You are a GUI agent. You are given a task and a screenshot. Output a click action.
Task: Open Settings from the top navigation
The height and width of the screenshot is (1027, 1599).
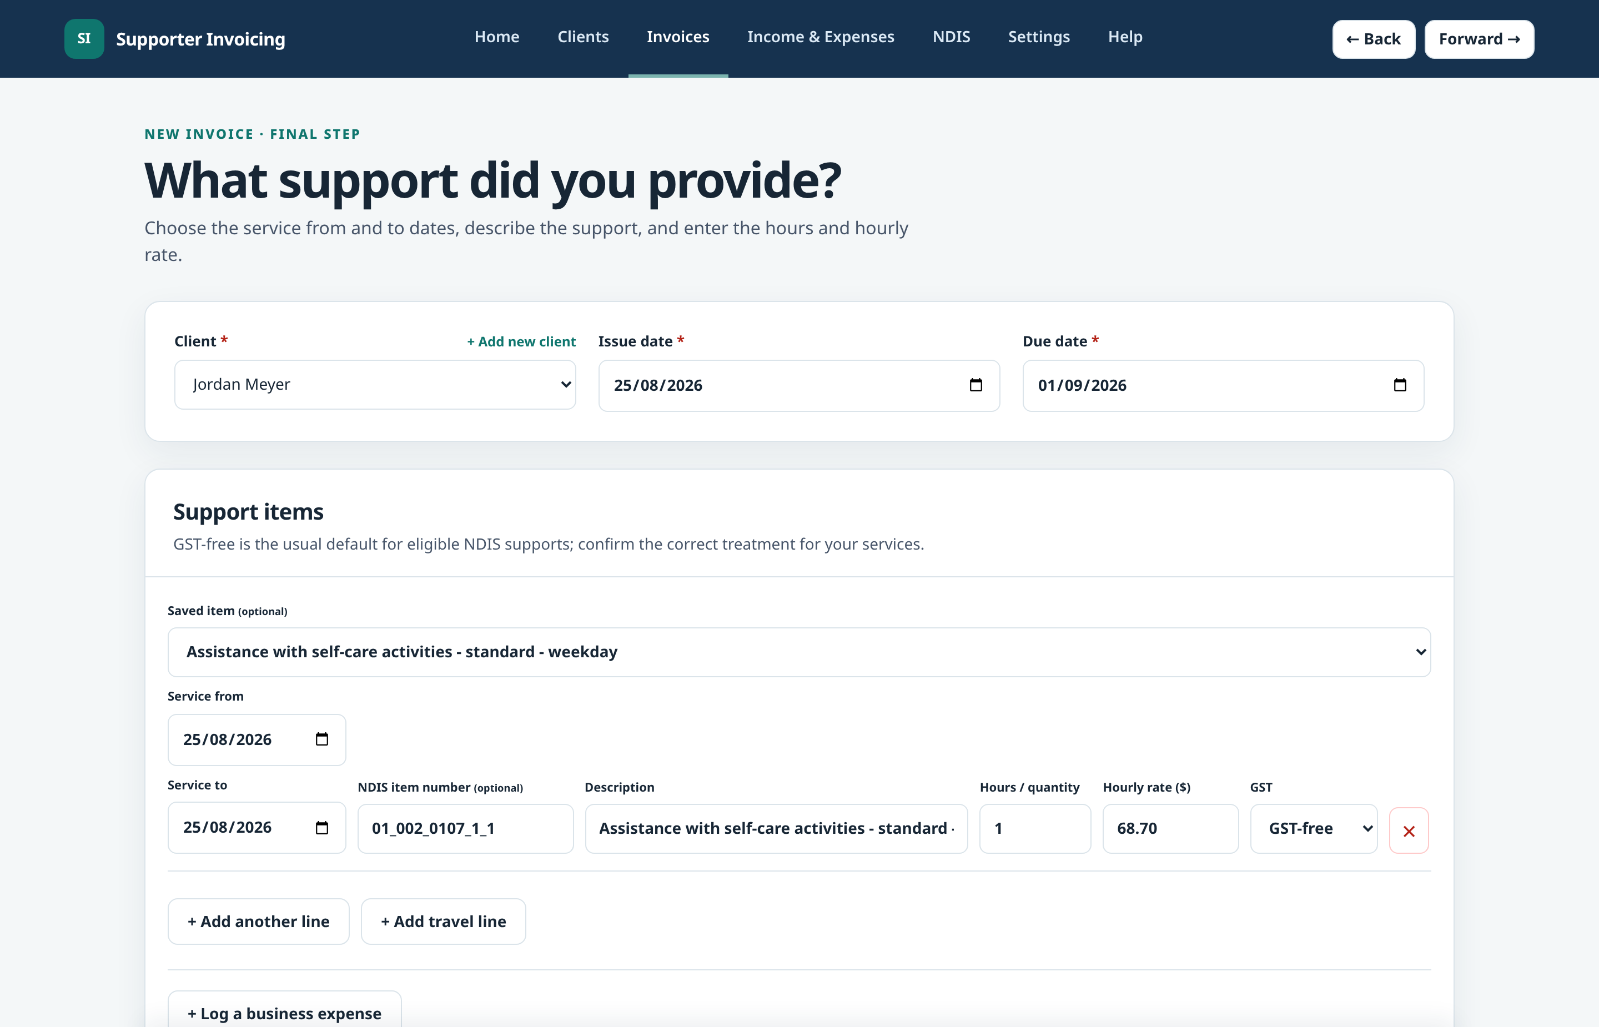pyautogui.click(x=1038, y=37)
